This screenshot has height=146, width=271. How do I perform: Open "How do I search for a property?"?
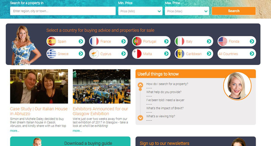coord(167,84)
